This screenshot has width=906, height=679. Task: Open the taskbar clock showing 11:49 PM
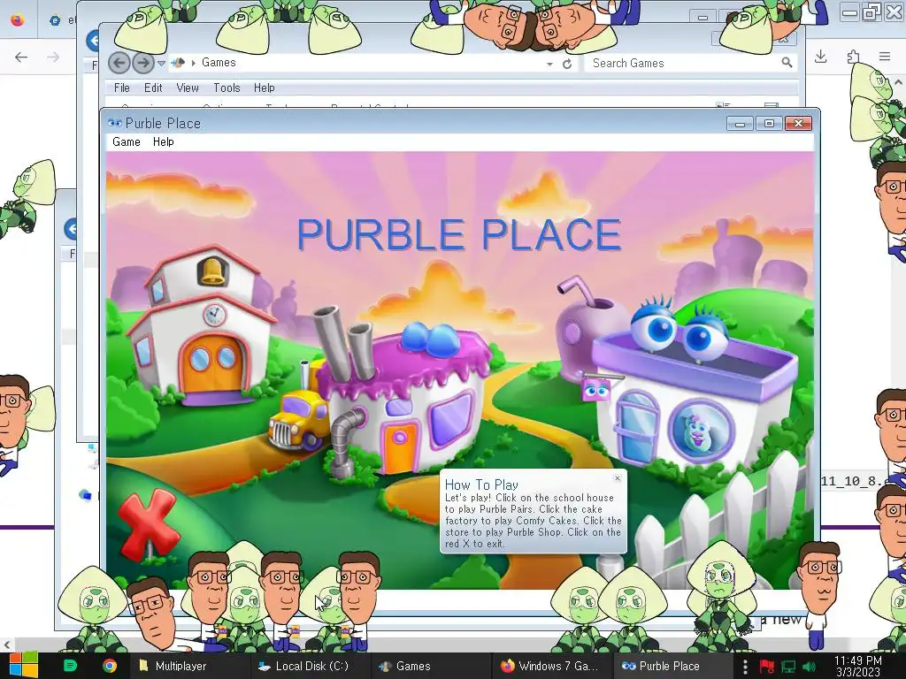click(858, 666)
